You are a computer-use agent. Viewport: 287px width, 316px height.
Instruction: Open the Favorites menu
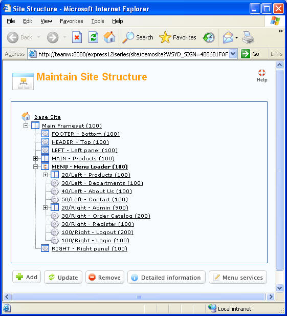(x=72, y=21)
